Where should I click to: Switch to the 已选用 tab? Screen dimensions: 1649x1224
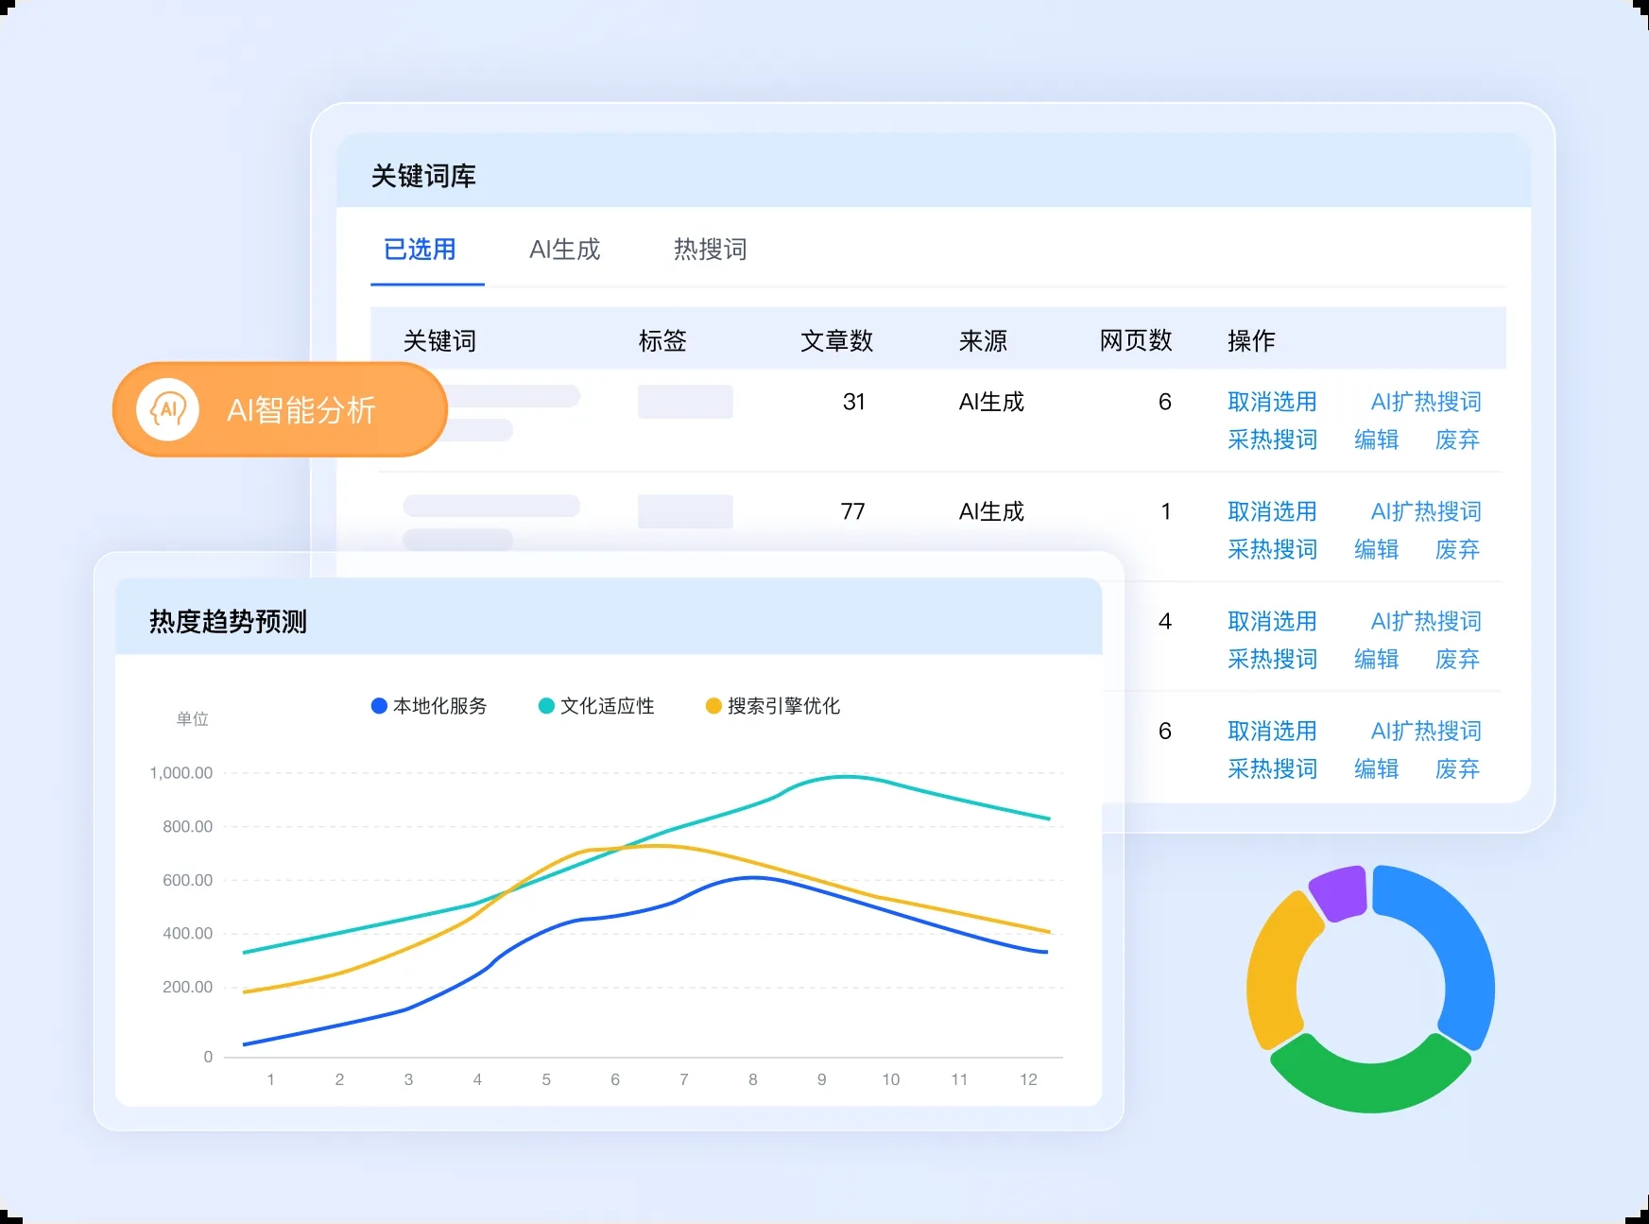click(420, 250)
